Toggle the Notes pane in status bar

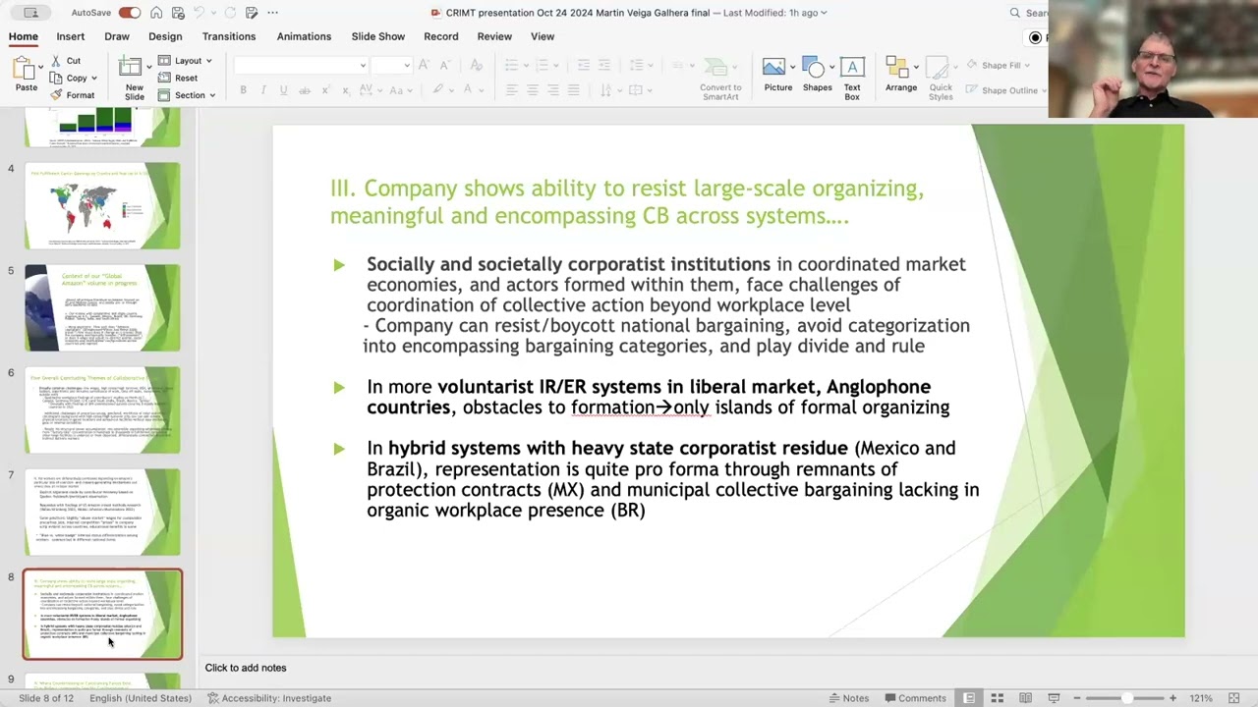coord(849,698)
